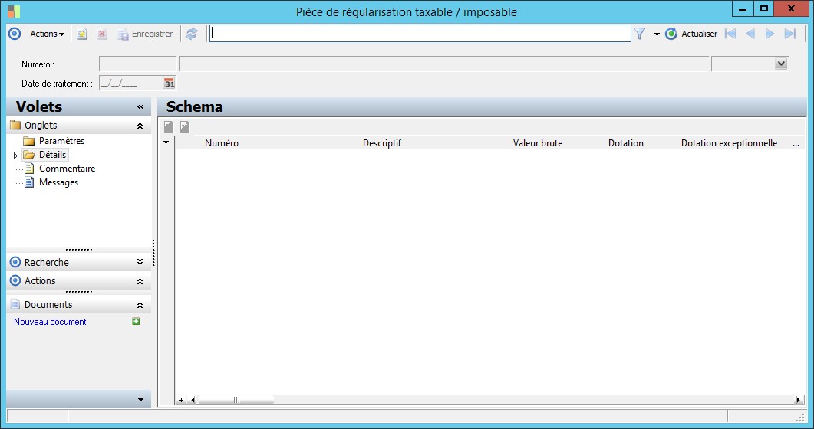Collapse the Volets panel with double chevron
Image resolution: width=814 pixels, height=429 pixels.
click(140, 106)
